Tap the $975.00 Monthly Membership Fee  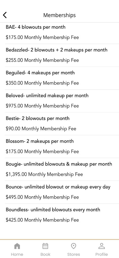pos(42,106)
